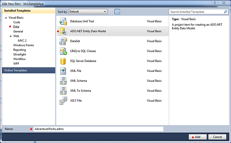Select the MVC 2 category

click(22, 41)
